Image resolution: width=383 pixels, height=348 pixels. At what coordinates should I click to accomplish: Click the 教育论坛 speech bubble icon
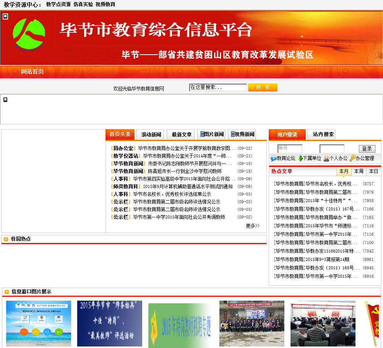pos(273,159)
